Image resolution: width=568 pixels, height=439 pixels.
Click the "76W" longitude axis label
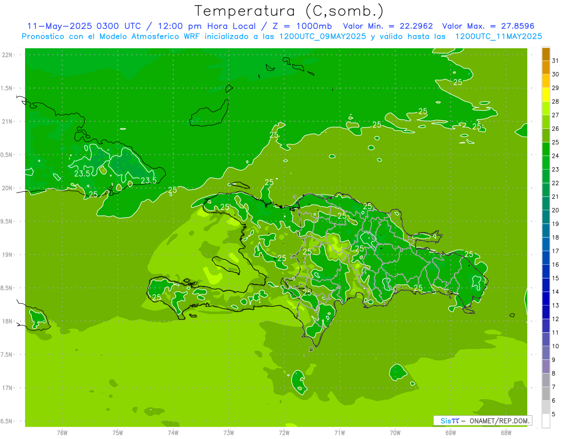pos(62,432)
